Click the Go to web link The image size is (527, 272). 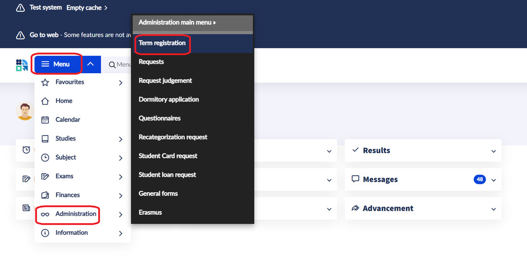[44, 35]
